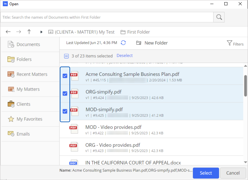Click the MOD-simpify.pdf file name

pyautogui.click(x=104, y=109)
